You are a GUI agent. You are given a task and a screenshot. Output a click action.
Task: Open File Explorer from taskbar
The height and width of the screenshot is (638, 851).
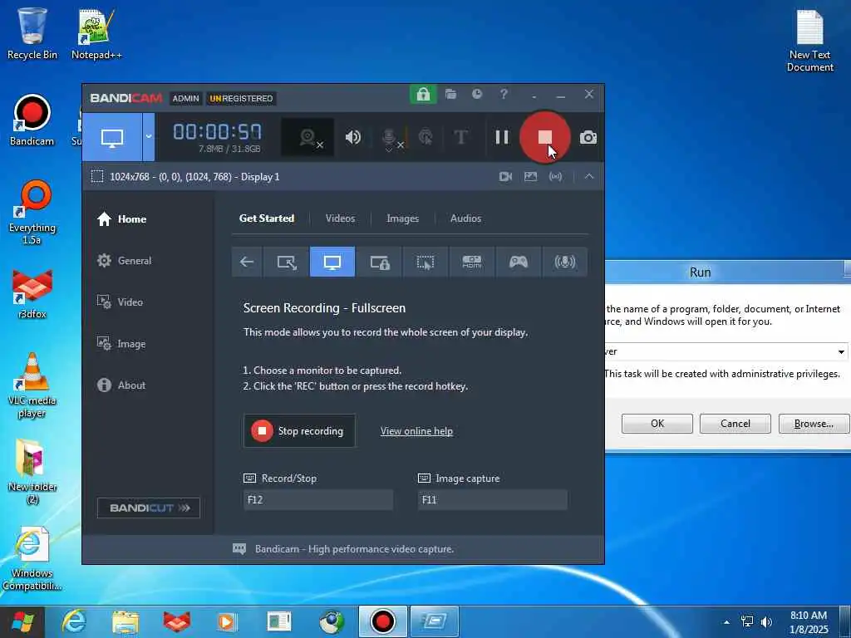[125, 621]
